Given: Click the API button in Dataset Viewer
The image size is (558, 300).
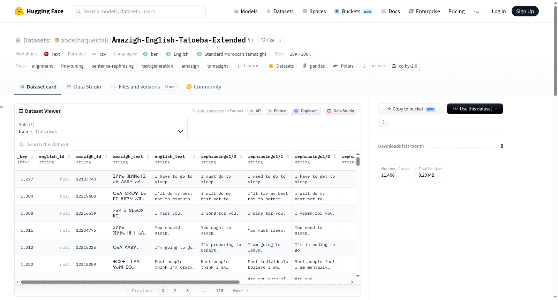Looking at the screenshot, I should pyautogui.click(x=255, y=111).
